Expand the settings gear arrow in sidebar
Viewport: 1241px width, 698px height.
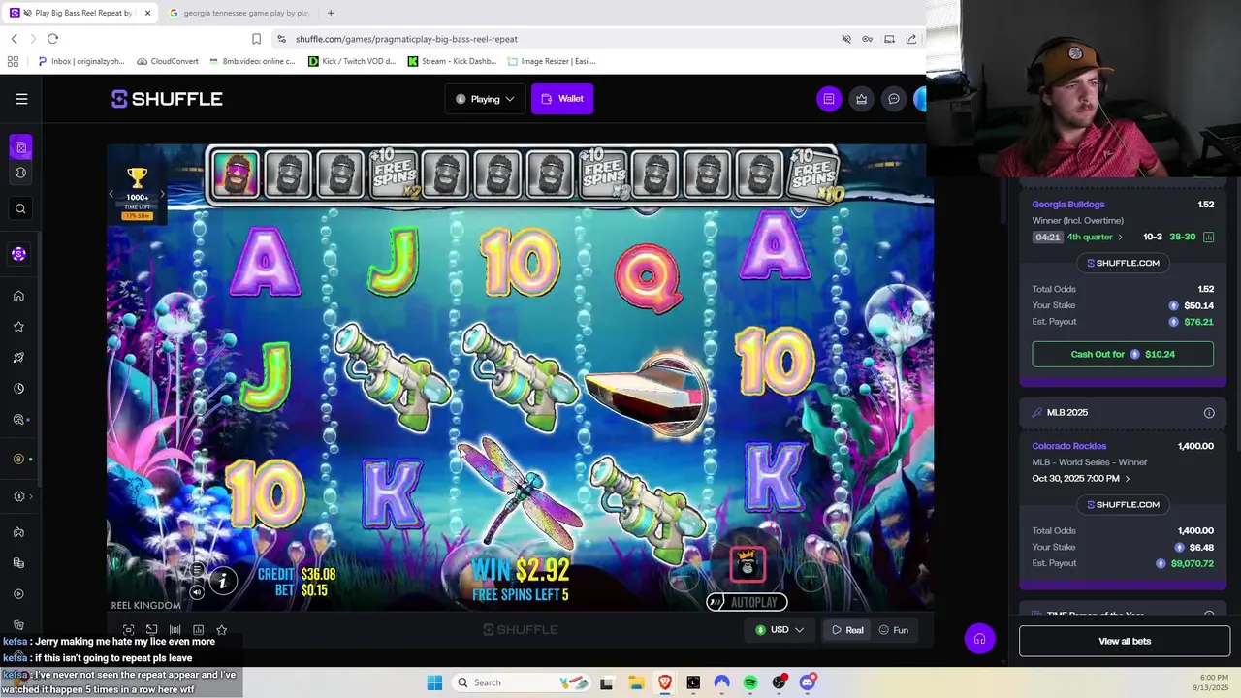click(30, 496)
